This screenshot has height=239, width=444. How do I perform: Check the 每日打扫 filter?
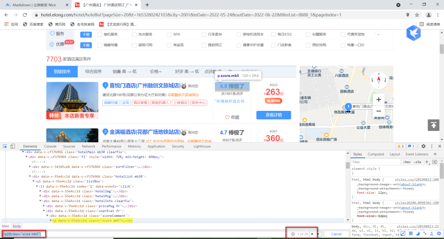273,34
